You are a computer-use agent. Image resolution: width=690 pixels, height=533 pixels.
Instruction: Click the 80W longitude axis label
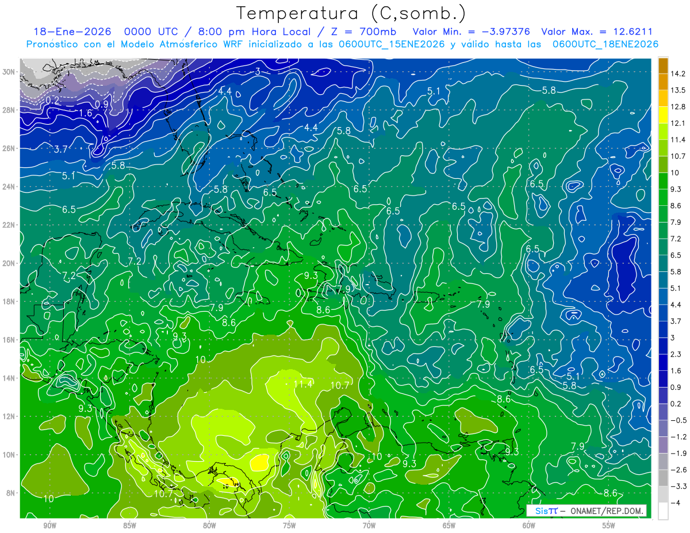pyautogui.click(x=209, y=526)
